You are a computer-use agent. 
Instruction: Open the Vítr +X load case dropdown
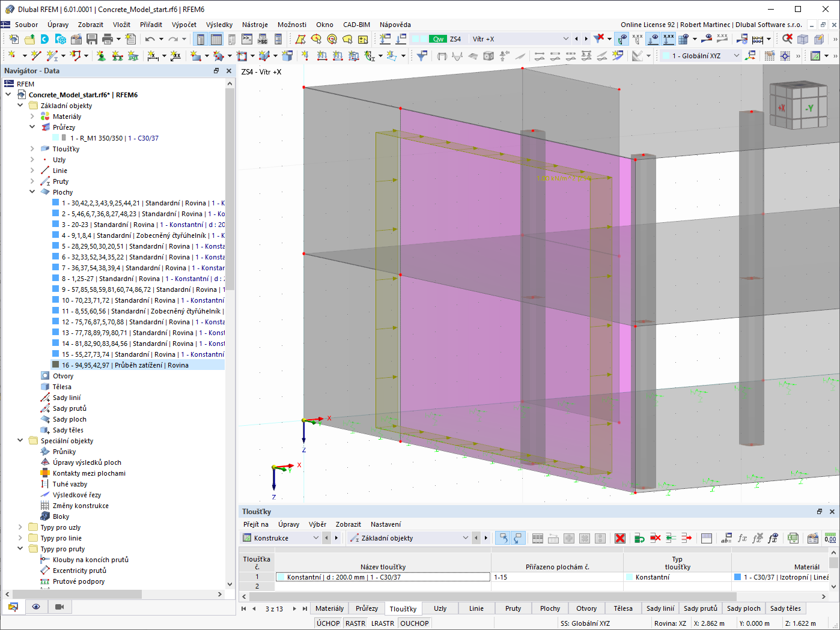point(565,39)
